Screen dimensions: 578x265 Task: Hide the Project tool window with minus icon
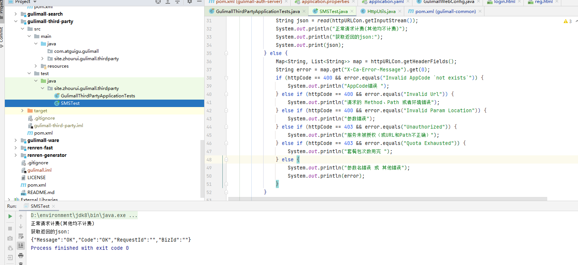[199, 2]
